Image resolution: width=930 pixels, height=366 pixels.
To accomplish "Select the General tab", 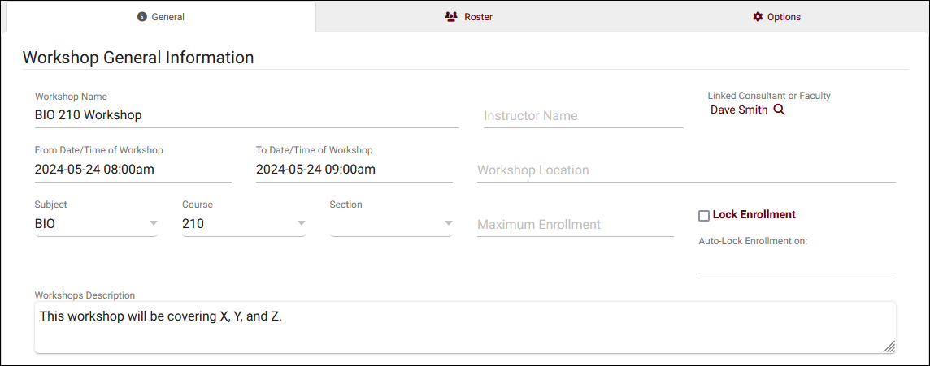I will 160,17.
